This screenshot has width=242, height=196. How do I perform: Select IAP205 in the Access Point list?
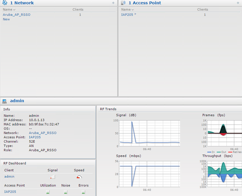point(127,15)
